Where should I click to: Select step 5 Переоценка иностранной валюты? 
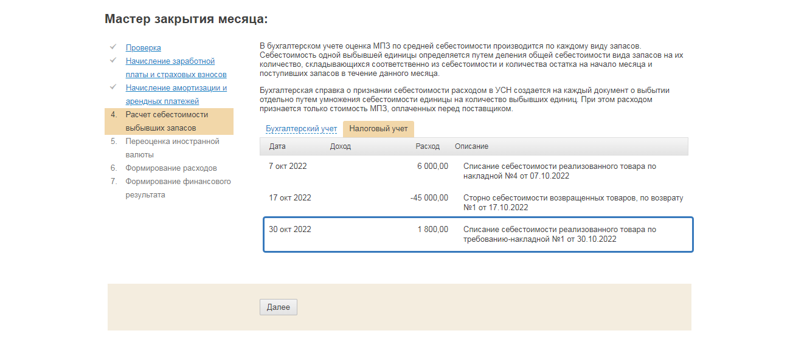(172, 148)
